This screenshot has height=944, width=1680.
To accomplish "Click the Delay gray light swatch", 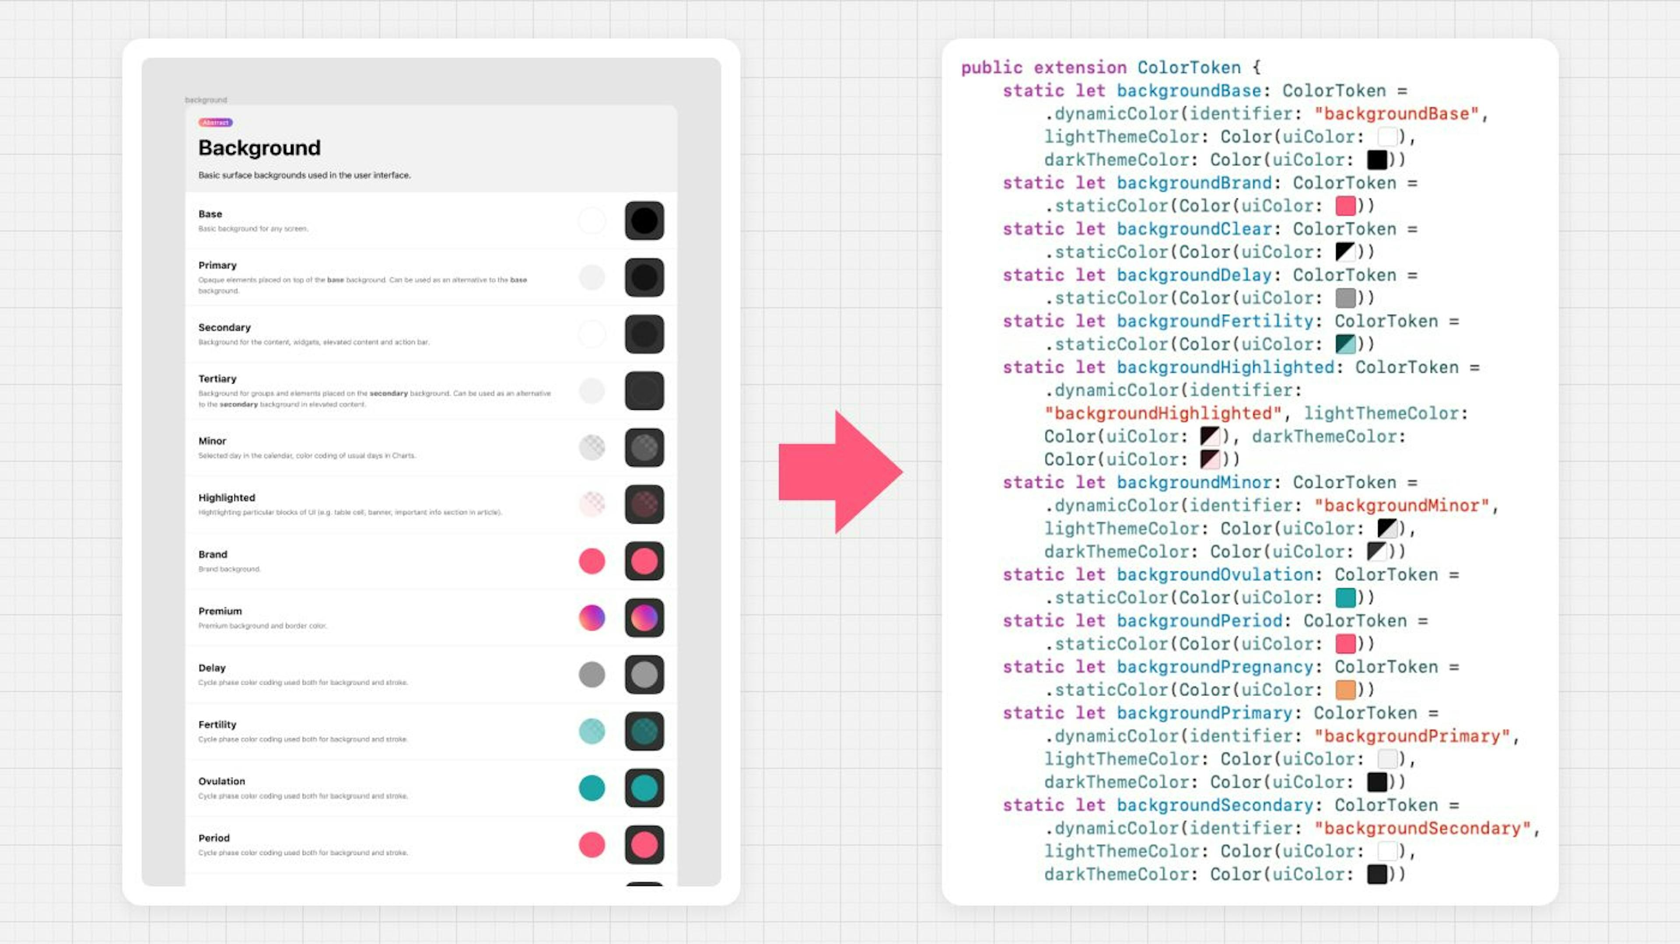I will pos(591,674).
